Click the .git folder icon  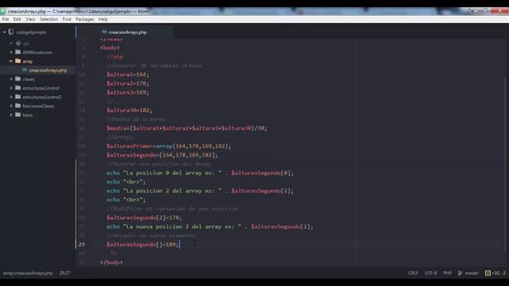(x=18, y=43)
